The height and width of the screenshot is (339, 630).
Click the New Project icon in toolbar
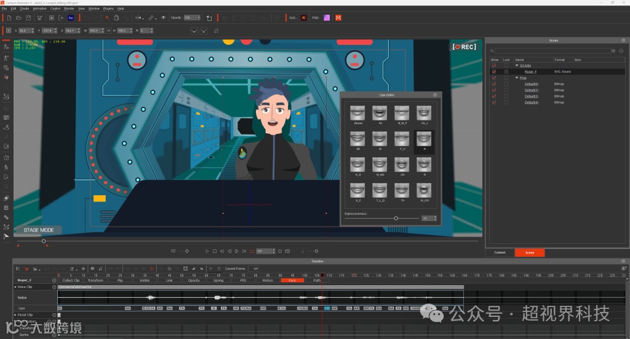tap(9, 18)
